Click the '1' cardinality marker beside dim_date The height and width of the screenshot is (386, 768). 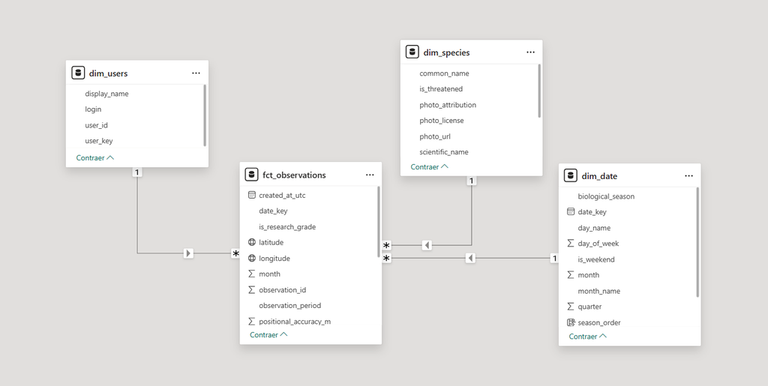[x=554, y=258]
